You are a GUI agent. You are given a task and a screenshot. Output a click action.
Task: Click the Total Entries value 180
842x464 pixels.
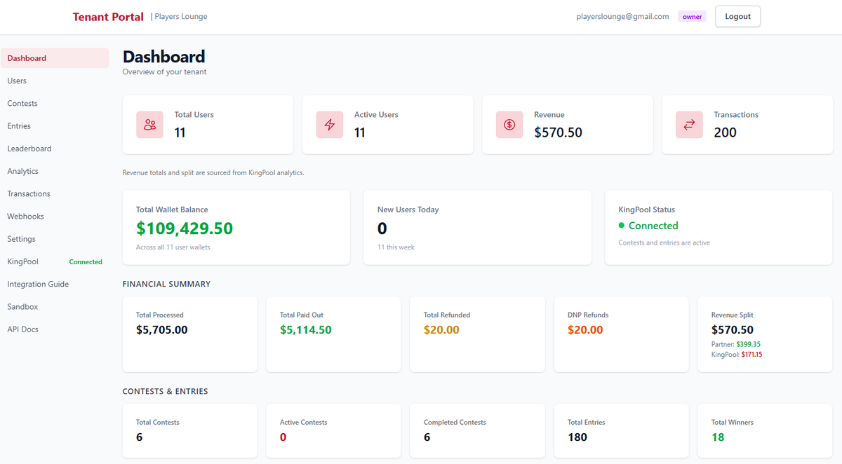tap(577, 437)
